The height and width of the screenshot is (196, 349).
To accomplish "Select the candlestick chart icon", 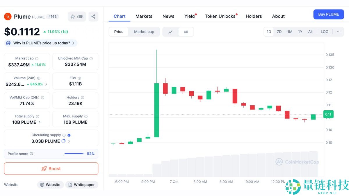I will (x=186, y=32).
